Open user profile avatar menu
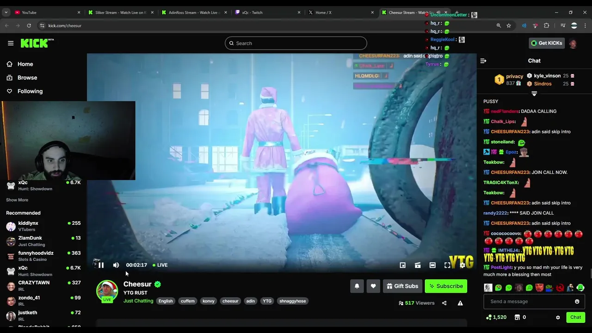 [573, 43]
